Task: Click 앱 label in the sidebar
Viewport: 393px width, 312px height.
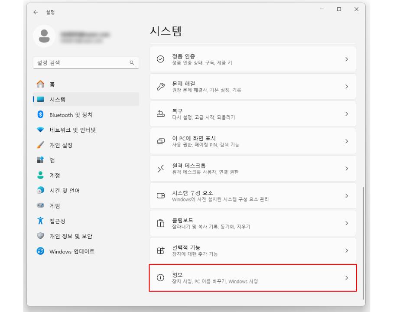Action: [52, 160]
